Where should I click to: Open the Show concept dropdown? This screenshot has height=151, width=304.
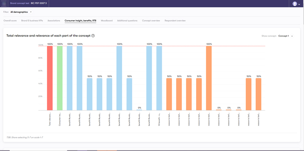(x=285, y=36)
